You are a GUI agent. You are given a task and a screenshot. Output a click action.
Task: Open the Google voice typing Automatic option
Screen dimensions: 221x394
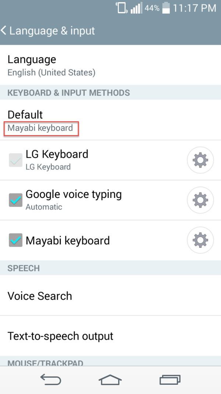point(74,200)
